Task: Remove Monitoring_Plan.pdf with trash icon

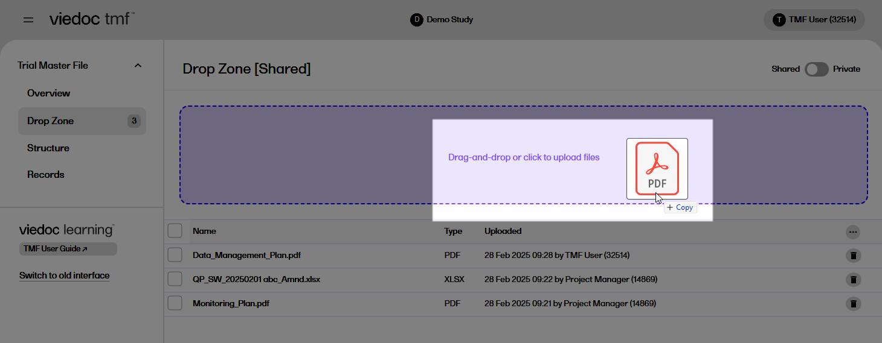Action: [x=853, y=304]
